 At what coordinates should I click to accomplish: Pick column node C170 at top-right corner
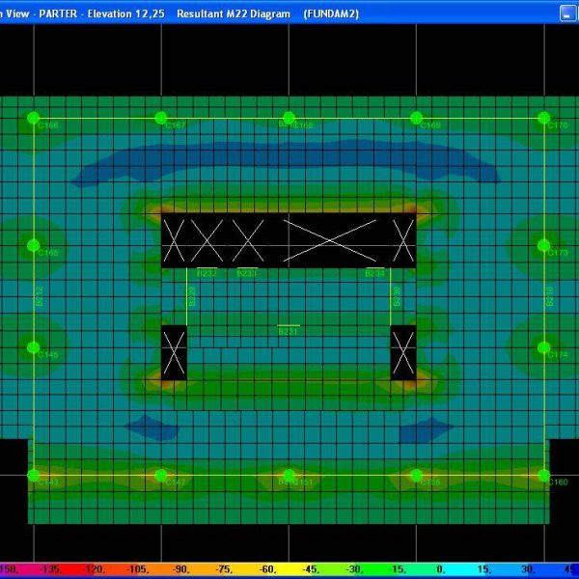544,118
